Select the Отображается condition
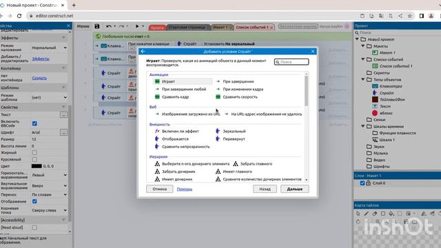Viewport: 441px width, 248px height. (175, 139)
